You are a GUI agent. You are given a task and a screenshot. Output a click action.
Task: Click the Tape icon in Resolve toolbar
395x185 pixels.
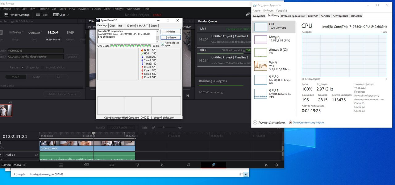(x=38, y=15)
